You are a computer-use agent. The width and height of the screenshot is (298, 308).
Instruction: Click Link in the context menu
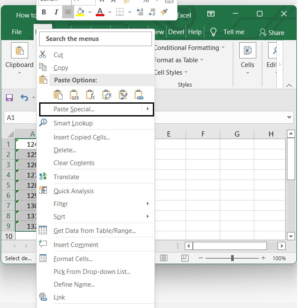[x=95, y=297]
